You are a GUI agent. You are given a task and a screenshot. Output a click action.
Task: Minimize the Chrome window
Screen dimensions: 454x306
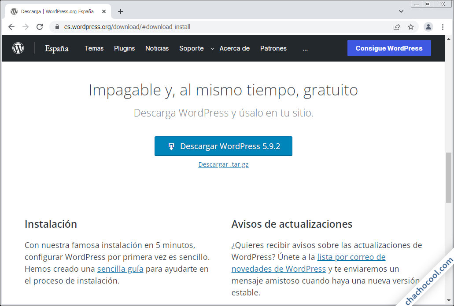417,4
